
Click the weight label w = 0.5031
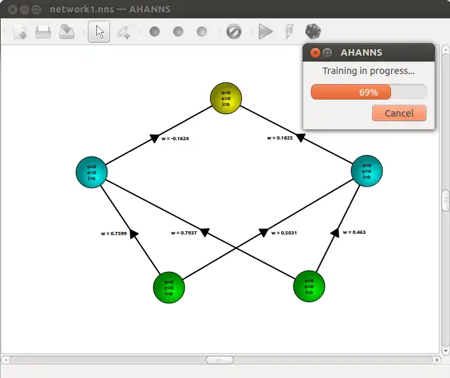tap(284, 233)
